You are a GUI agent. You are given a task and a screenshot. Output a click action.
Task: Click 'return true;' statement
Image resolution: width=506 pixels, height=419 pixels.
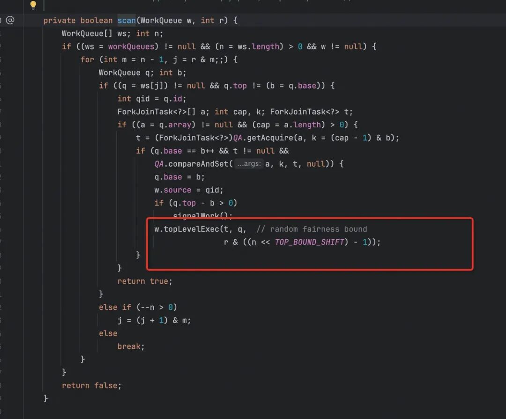tap(145, 281)
